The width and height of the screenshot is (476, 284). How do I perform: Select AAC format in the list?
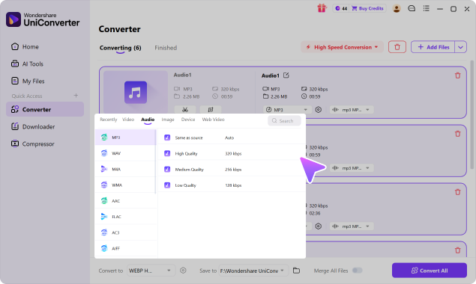(x=125, y=201)
